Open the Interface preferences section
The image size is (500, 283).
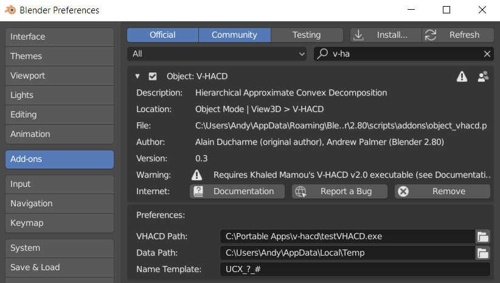(60, 37)
